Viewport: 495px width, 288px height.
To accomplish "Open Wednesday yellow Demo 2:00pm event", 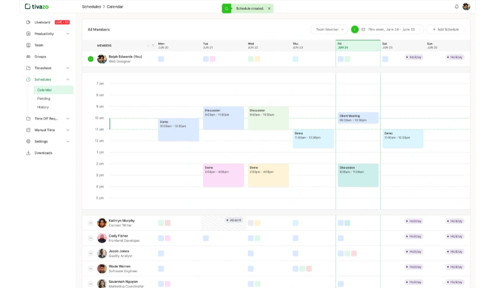I will pos(268,175).
